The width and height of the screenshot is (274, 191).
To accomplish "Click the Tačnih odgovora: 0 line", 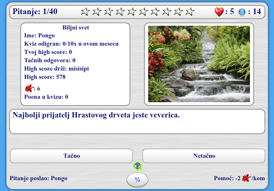I will 50,61.
